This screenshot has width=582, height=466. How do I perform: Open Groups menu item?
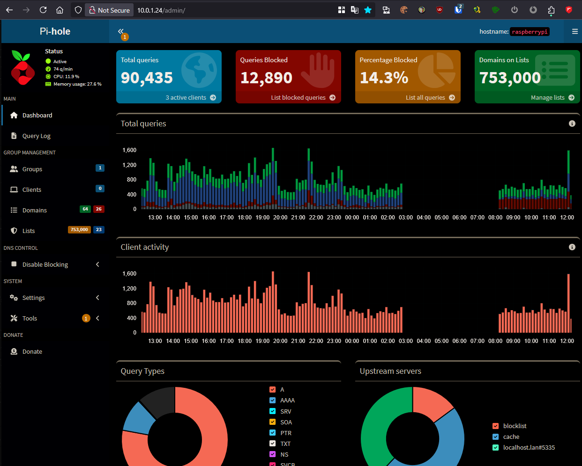55,169
